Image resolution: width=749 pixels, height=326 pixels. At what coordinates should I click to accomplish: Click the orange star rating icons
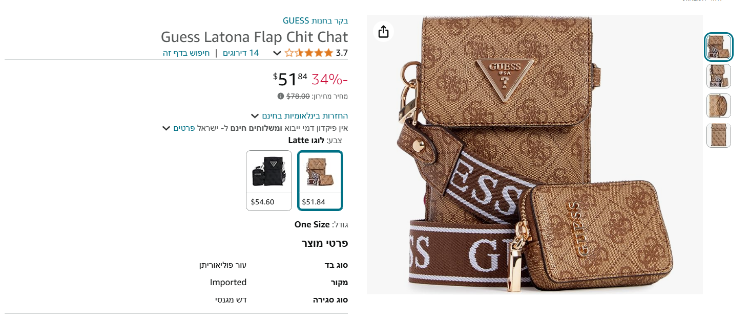point(308,53)
